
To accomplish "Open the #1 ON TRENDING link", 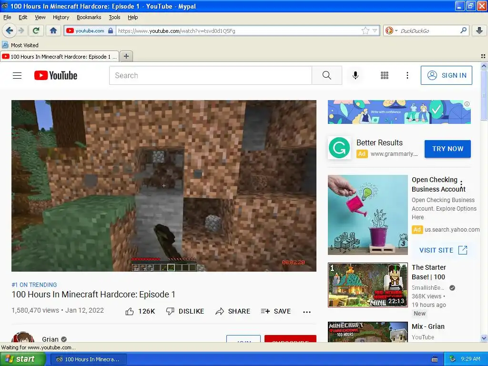I will pyautogui.click(x=34, y=285).
